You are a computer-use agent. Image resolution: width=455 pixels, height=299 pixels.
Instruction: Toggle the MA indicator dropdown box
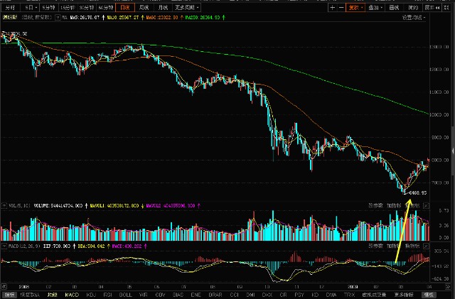tap(58, 18)
